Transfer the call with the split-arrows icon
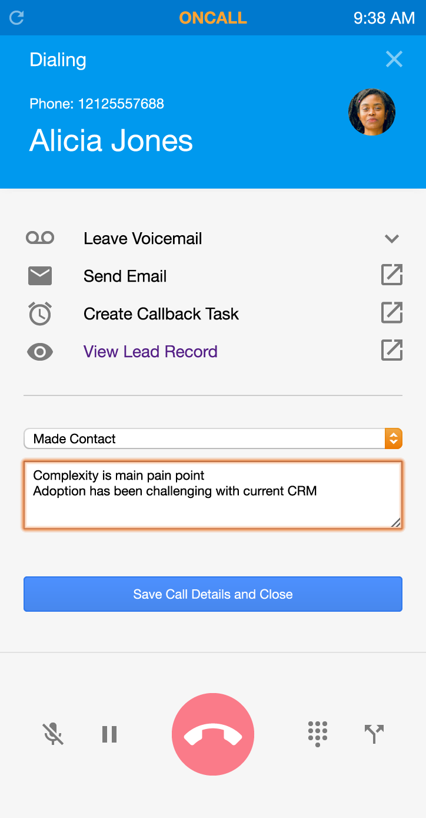 coord(374,734)
